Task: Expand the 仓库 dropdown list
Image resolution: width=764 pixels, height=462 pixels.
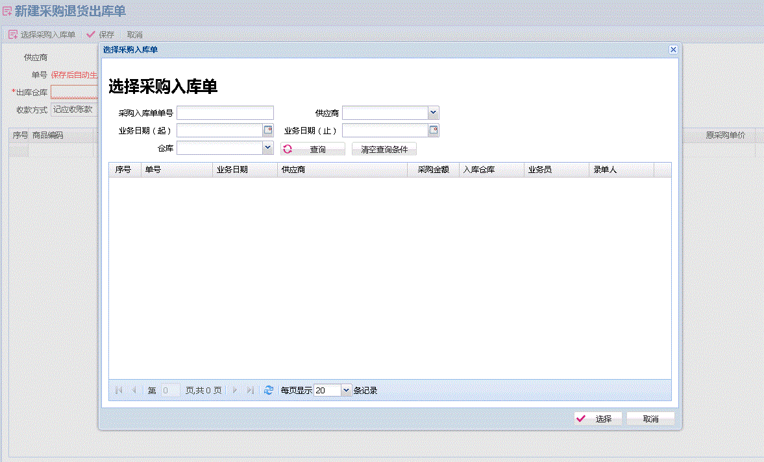Action: [268, 148]
